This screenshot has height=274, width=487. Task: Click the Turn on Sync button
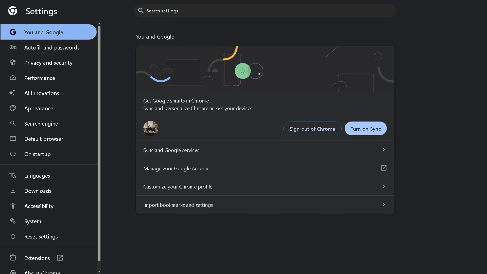pos(366,129)
